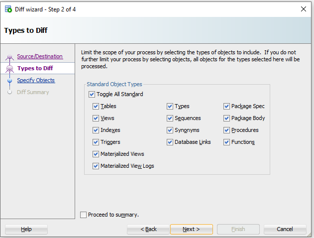Enable Proceed to summary option

coord(84,215)
